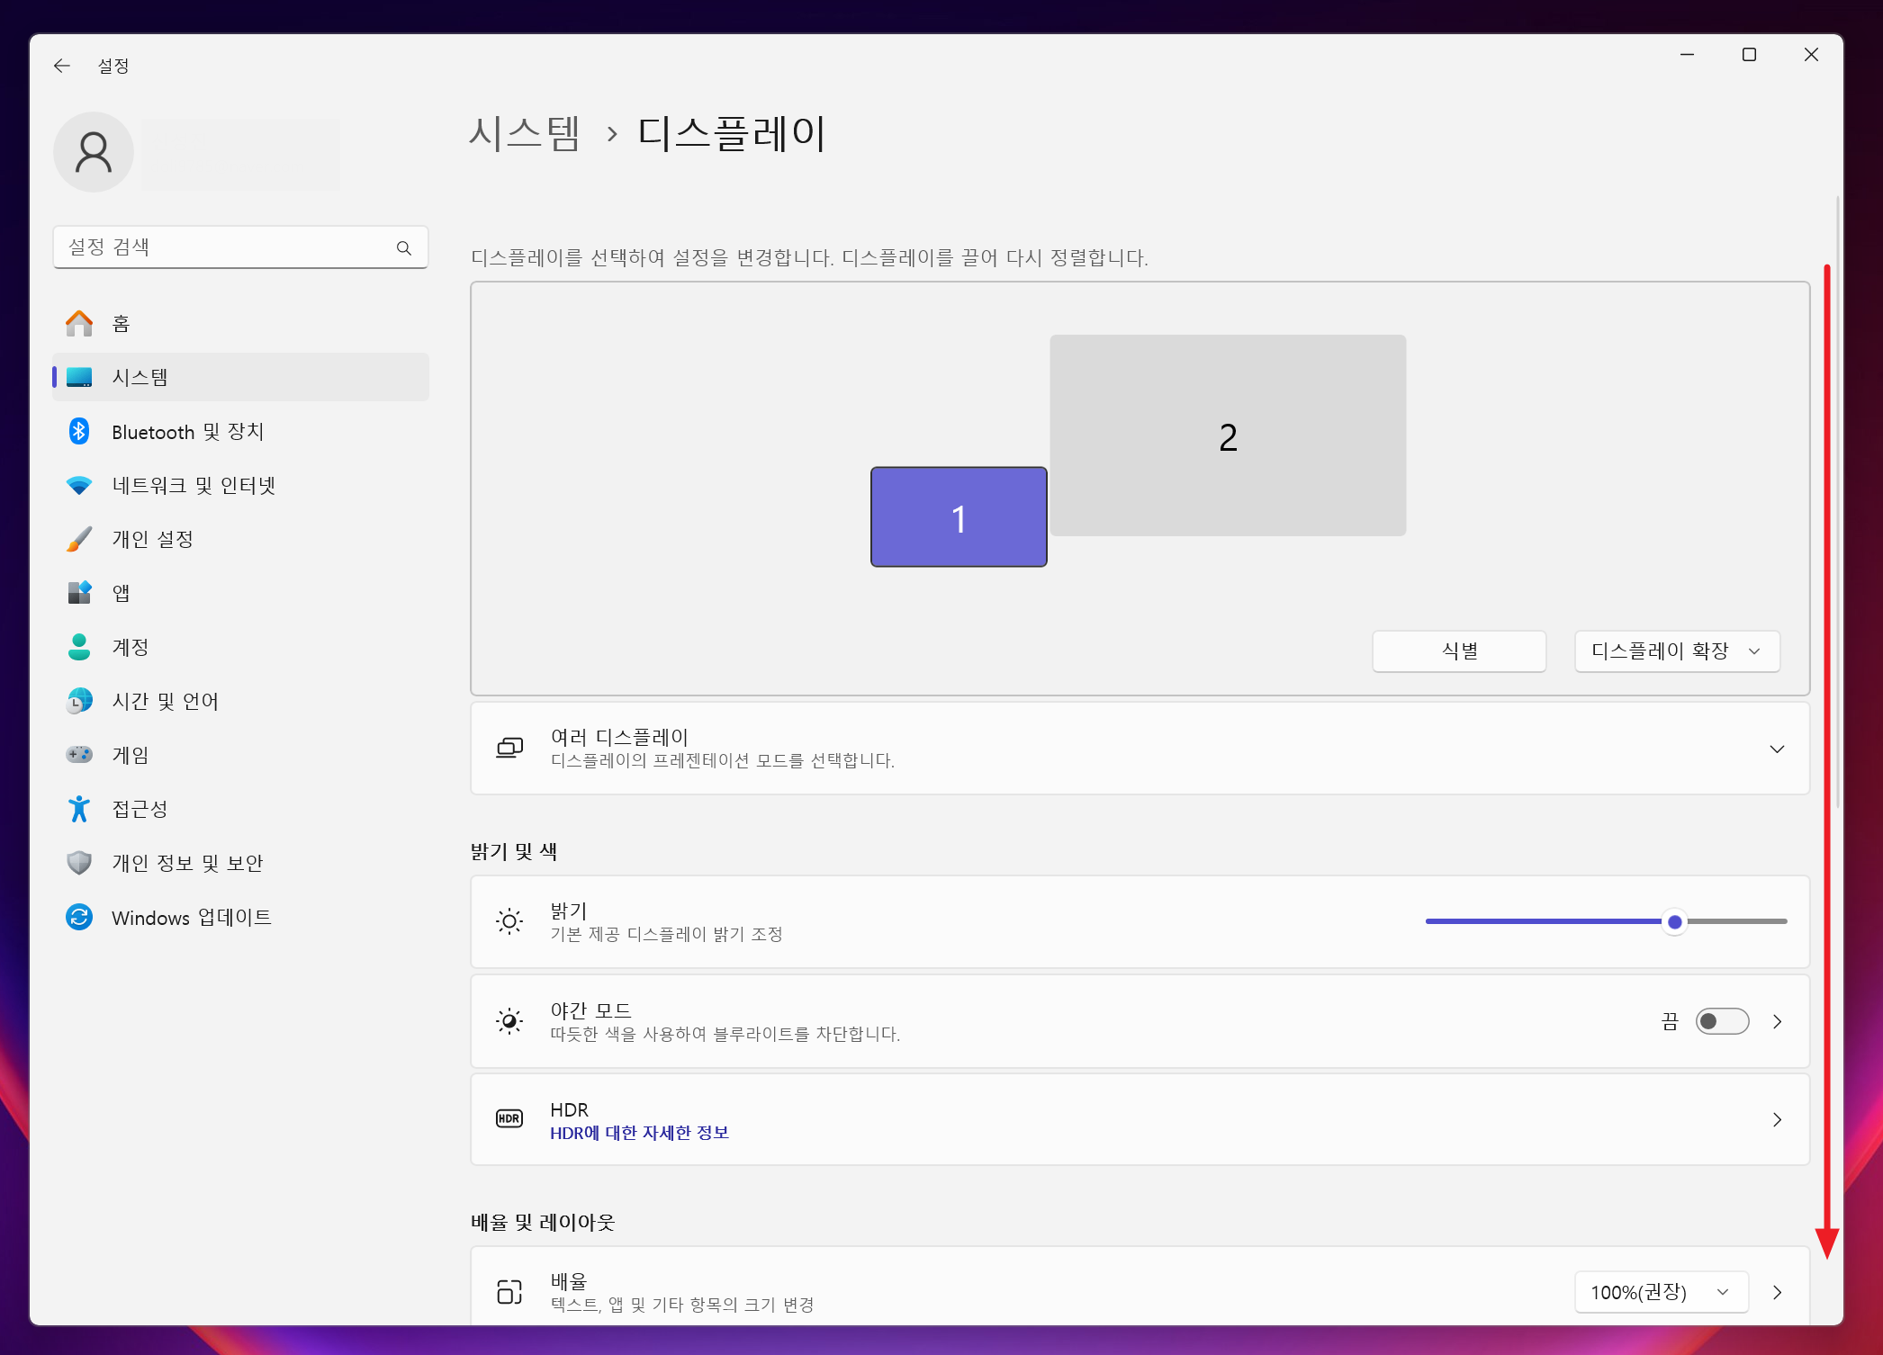Click the search magnifier icon

pyautogui.click(x=404, y=248)
